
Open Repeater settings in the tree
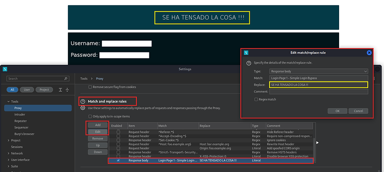coord(21,121)
